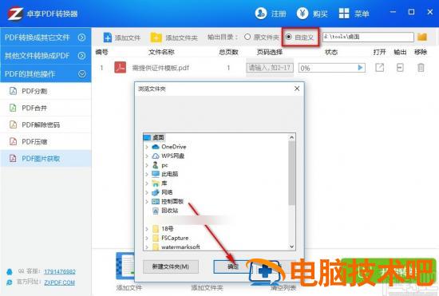The image size is (439, 296).
Task: Select 桌面 in the folder tree
Action: 158,137
